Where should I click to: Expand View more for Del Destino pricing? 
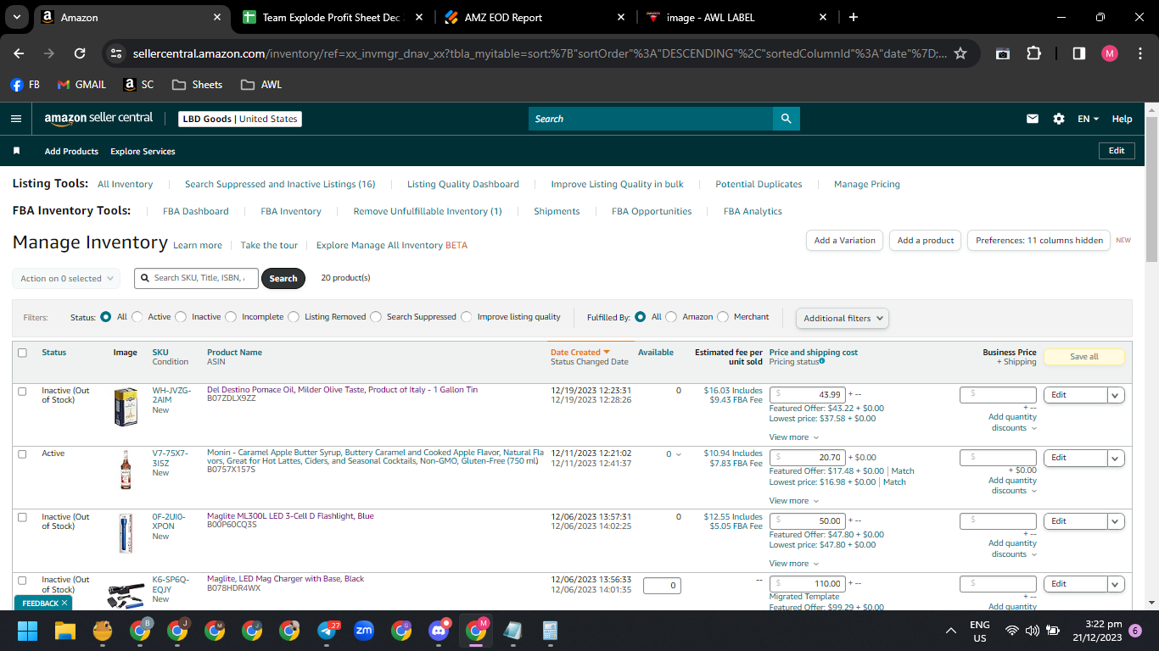(794, 437)
